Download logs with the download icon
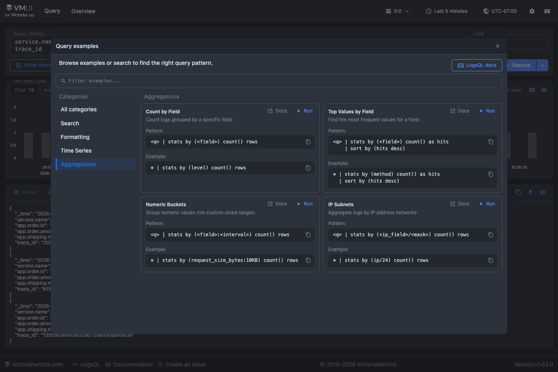This screenshot has width=558, height=372. pyautogui.click(x=530, y=192)
